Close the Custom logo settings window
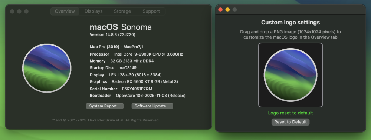 coord(220,10)
